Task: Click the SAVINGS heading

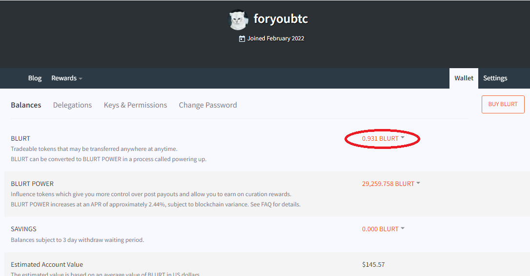Action: point(23,229)
